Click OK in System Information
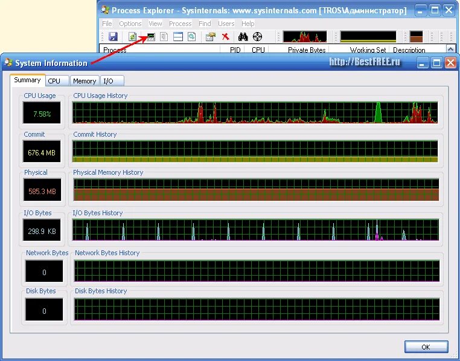Image resolution: width=460 pixels, height=361 pixels. tap(426, 347)
